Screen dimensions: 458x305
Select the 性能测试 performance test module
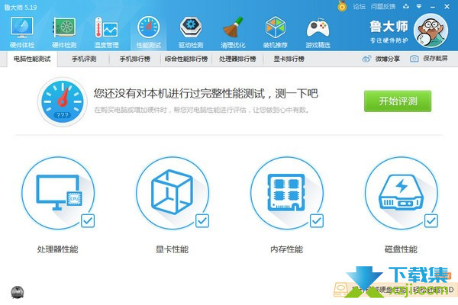149,32
